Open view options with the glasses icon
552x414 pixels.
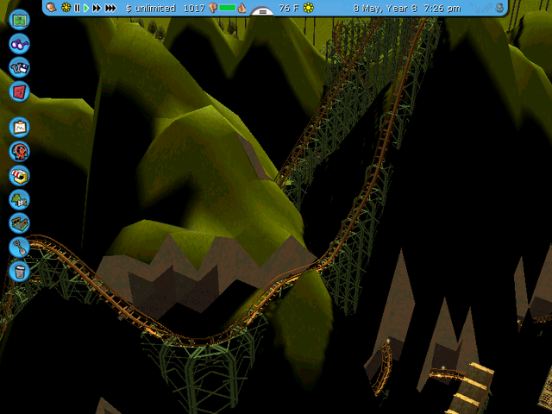tap(19, 44)
